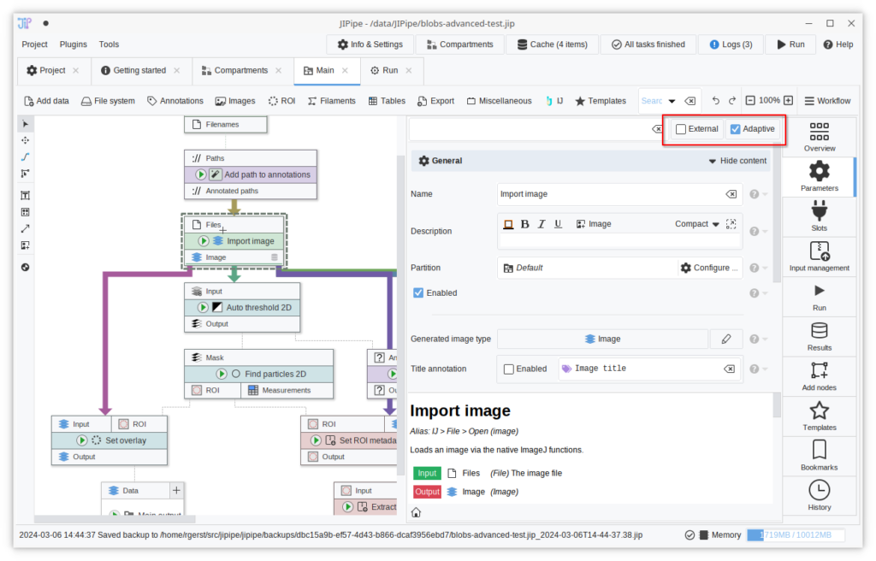Image resolution: width=876 pixels, height=561 pixels.
Task: Click the Logs (3) button
Action: pyautogui.click(x=728, y=44)
